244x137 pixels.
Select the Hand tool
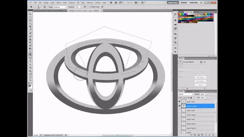click(x=30, y=77)
